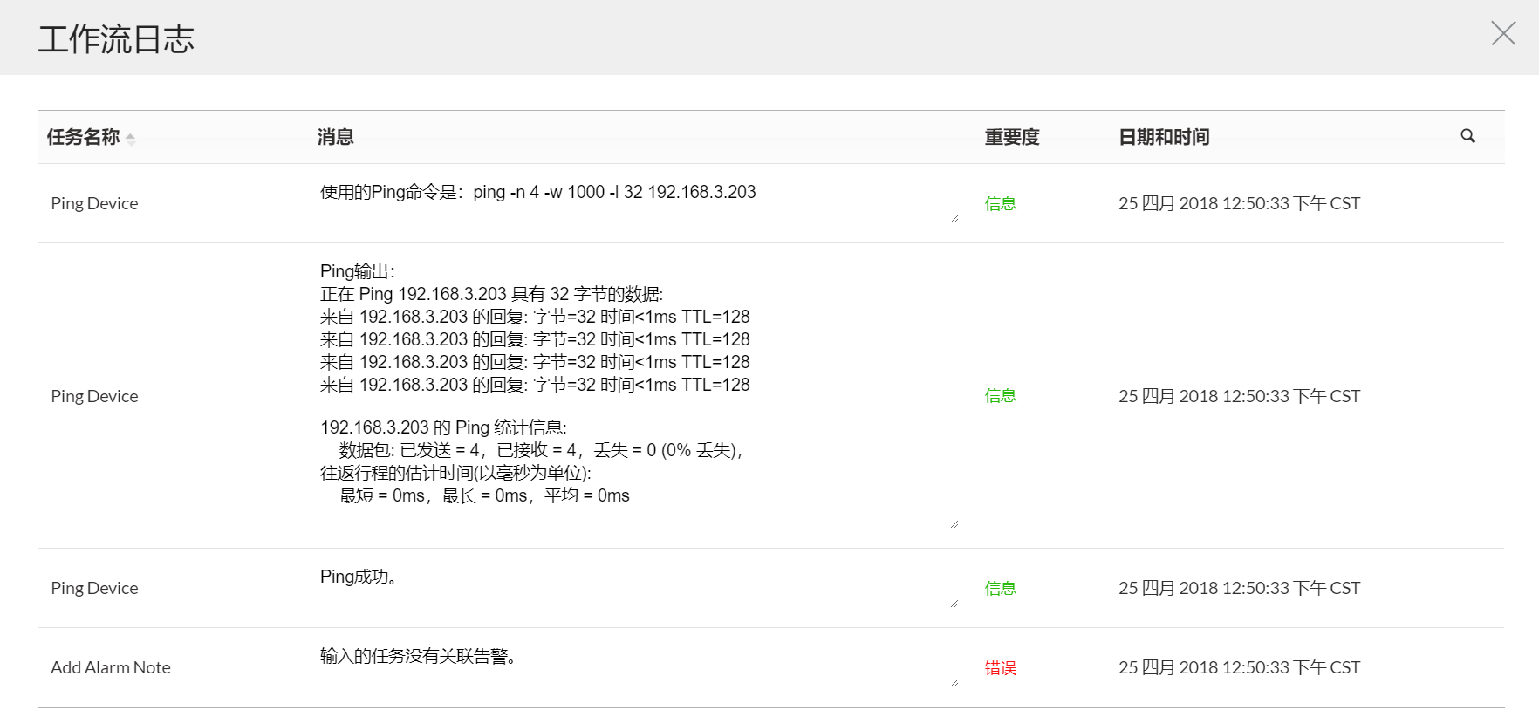This screenshot has height=724, width=1539.
Task: Click resize grip of the Ping输出 text area
Action: [954, 524]
